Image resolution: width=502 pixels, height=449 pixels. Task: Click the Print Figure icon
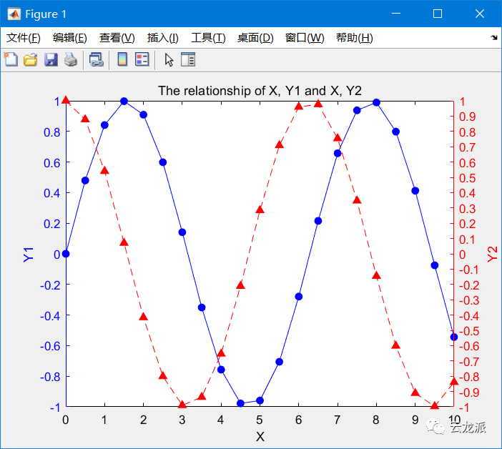(x=71, y=60)
